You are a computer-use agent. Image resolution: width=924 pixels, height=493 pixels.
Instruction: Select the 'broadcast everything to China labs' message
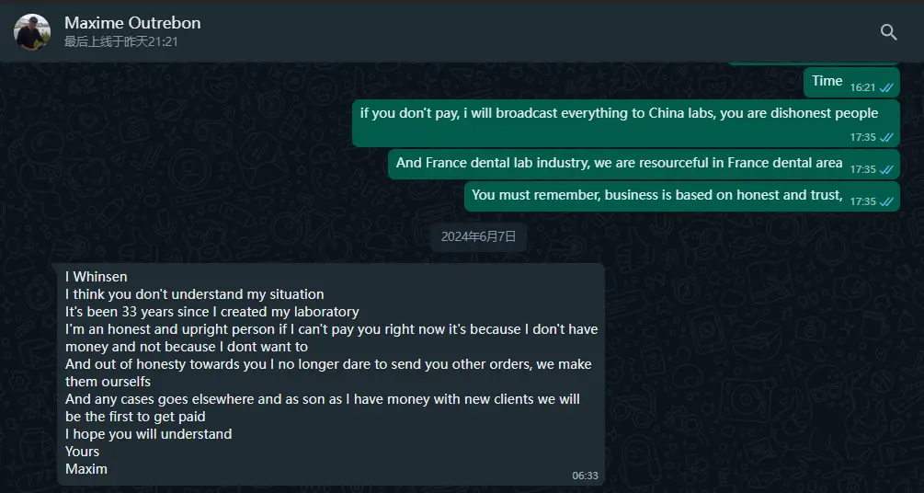pos(626,123)
